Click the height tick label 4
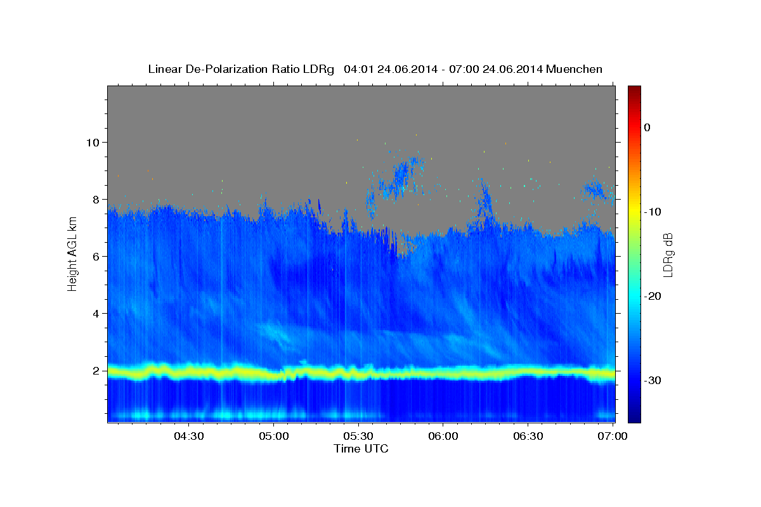Screen dimensions: 761x507 [95, 314]
